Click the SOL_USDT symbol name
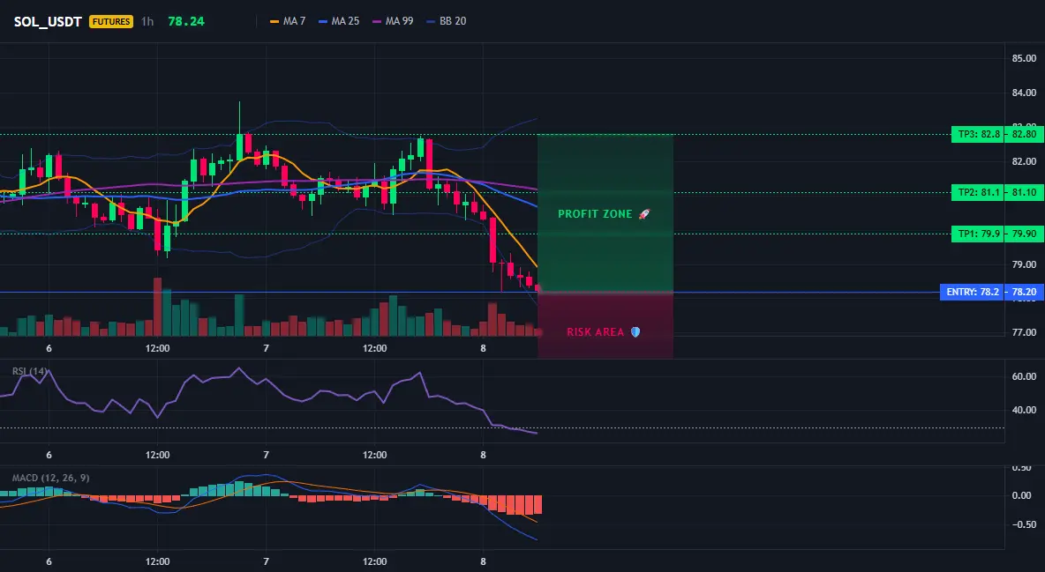1045x572 pixels. coord(48,21)
